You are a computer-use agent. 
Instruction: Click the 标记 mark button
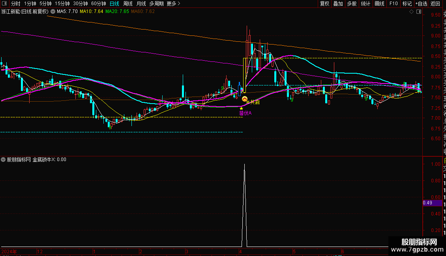(407, 4)
